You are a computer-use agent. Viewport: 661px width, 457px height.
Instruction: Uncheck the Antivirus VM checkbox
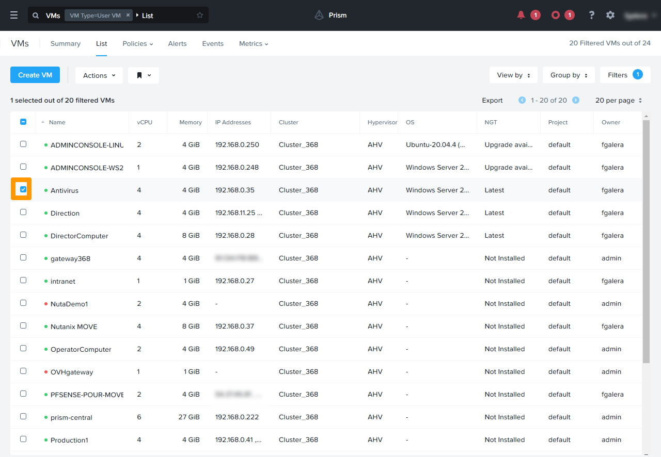(22, 189)
